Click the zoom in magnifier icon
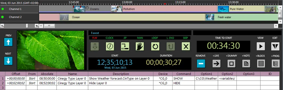The width and height of the screenshot is (283, 90). tap(37, 26)
